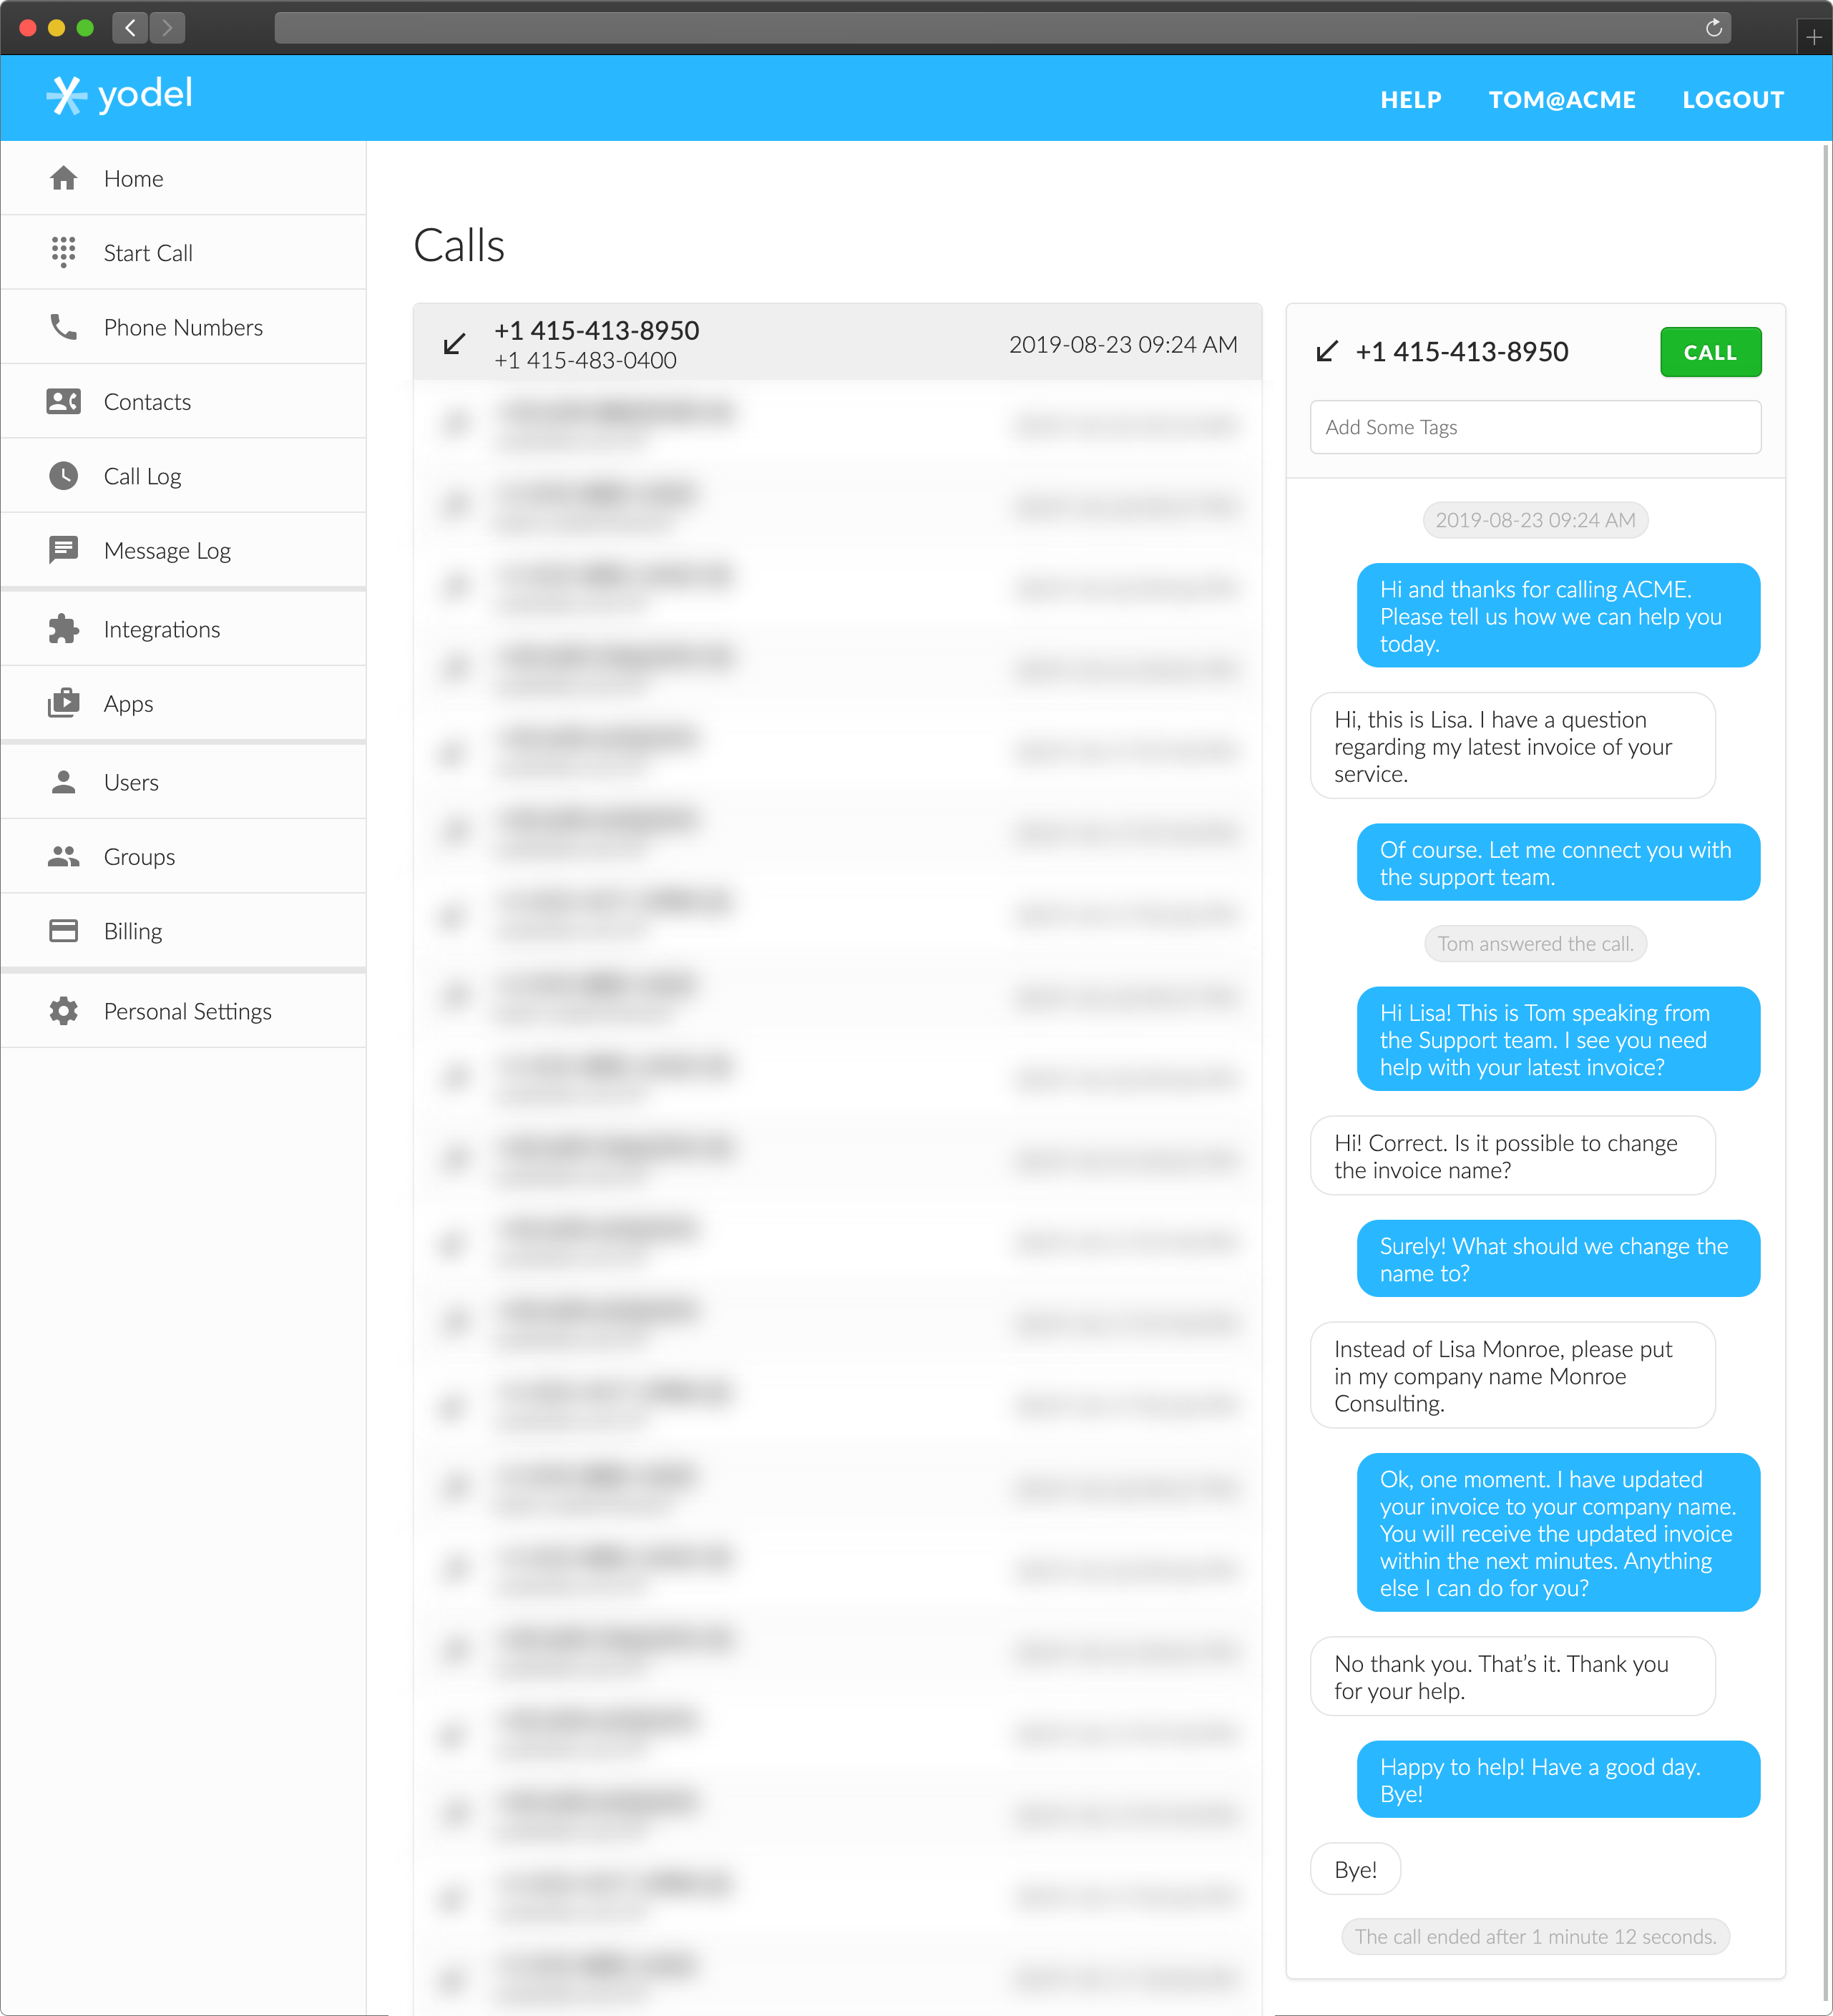Screen dimensions: 1833x2016
Task: Open the Contacts card icon
Action: 64,402
